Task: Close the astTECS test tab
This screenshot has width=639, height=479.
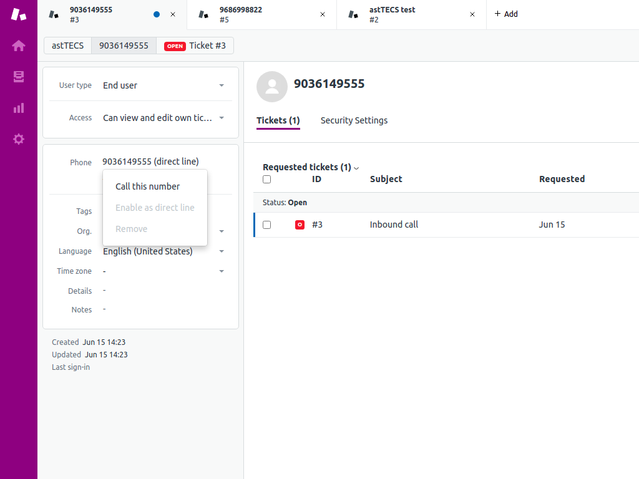Action: click(472, 14)
